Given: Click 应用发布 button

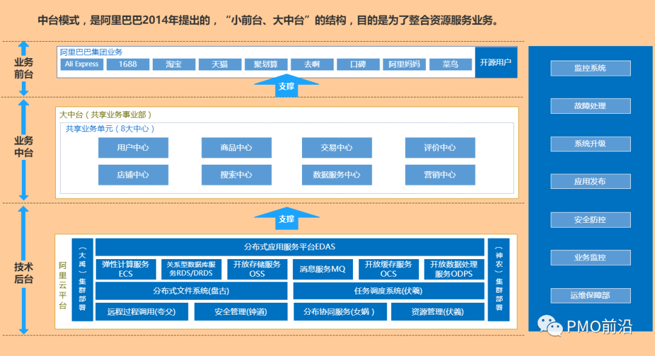Looking at the screenshot, I should tap(590, 182).
